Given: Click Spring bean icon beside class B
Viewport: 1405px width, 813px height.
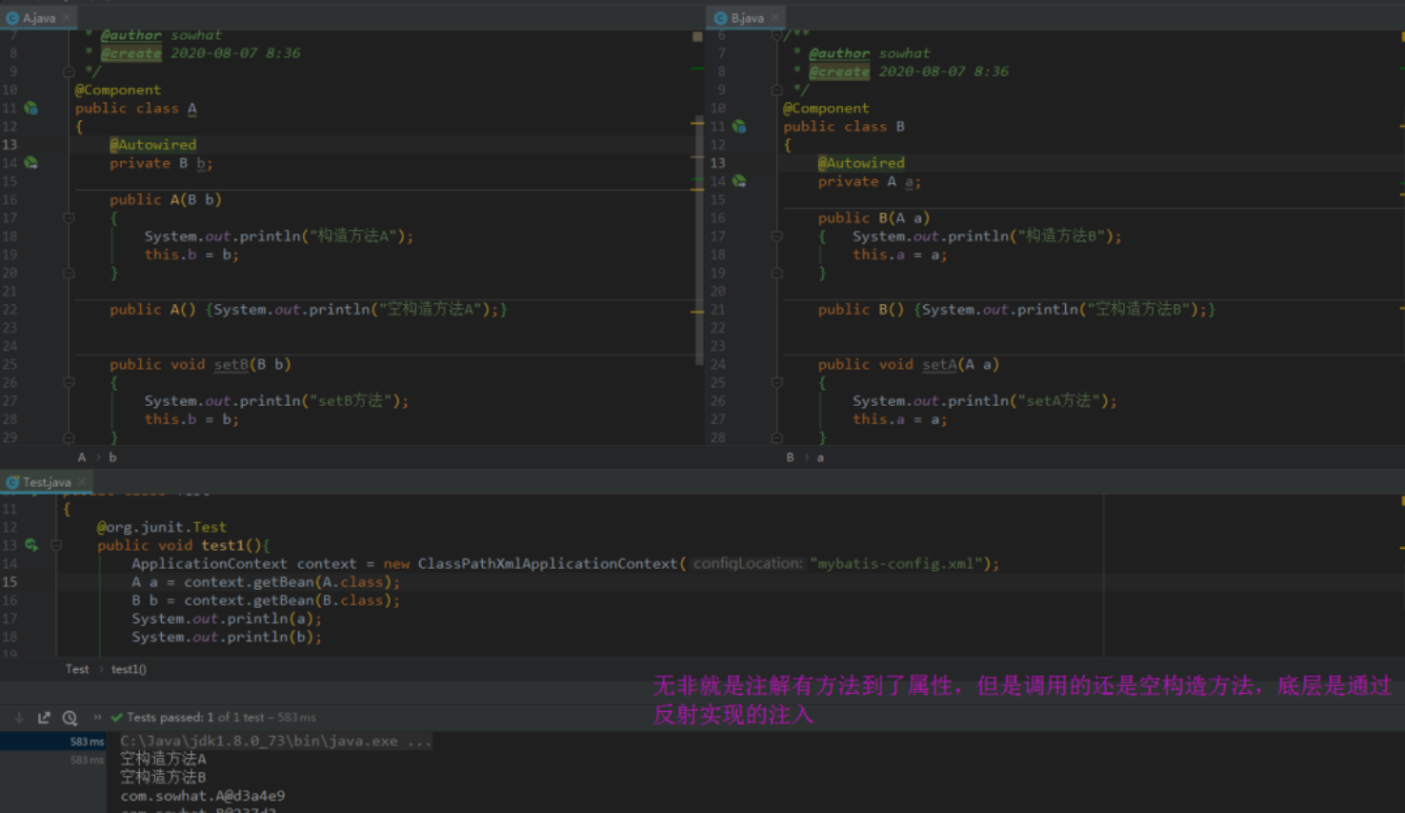Looking at the screenshot, I should (739, 127).
